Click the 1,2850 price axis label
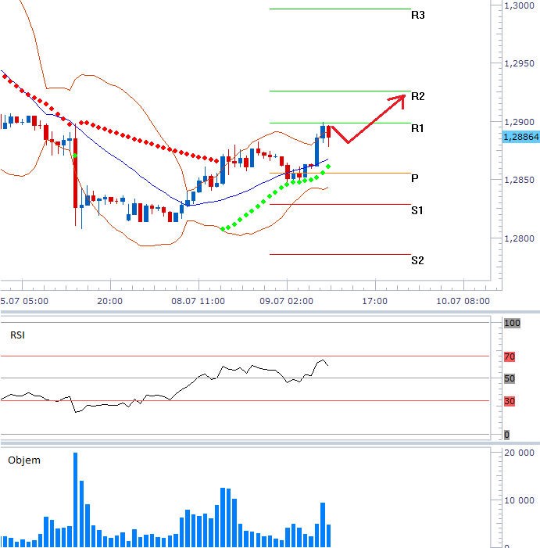This screenshot has height=548, width=540. (x=519, y=180)
